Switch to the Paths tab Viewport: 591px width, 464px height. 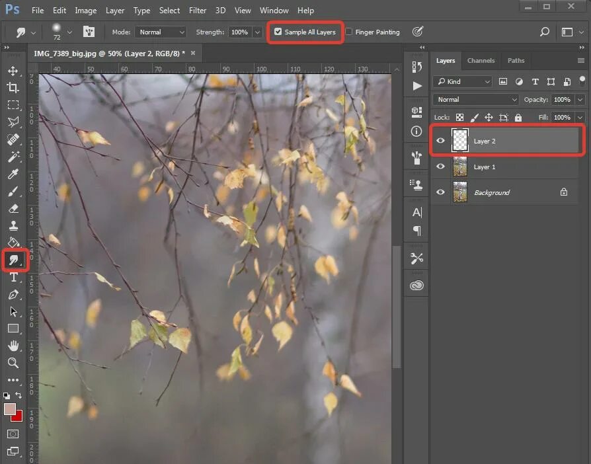coord(516,60)
